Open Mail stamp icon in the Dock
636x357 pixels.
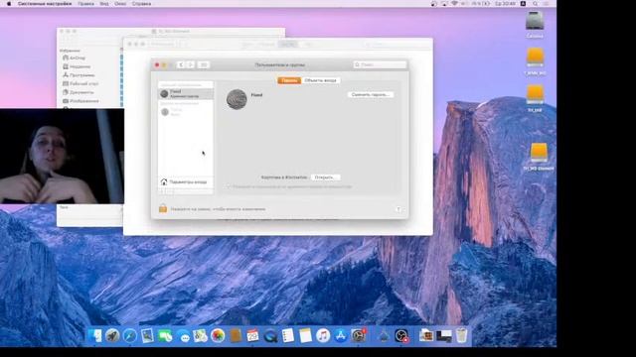click(x=147, y=335)
